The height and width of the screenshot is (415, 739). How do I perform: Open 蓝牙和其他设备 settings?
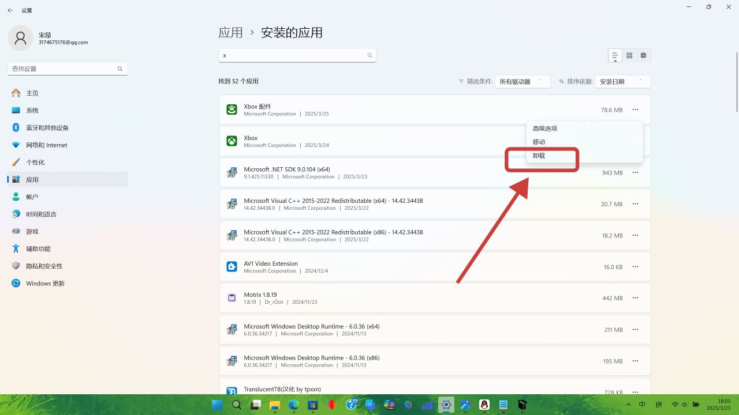point(68,128)
